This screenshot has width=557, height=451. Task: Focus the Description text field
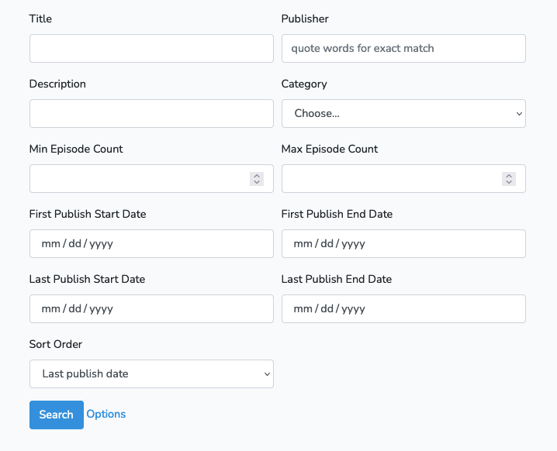pyautogui.click(x=152, y=114)
